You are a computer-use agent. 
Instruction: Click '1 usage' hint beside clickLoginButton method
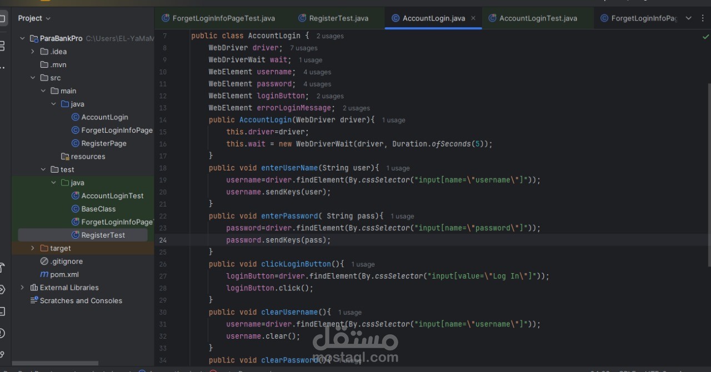[x=363, y=264]
